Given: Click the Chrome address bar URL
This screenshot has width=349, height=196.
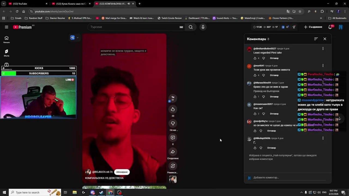Looking at the screenshot, I should (54, 11).
